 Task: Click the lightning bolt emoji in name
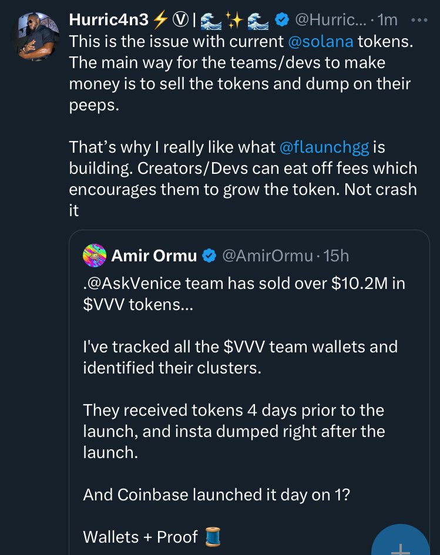[159, 19]
